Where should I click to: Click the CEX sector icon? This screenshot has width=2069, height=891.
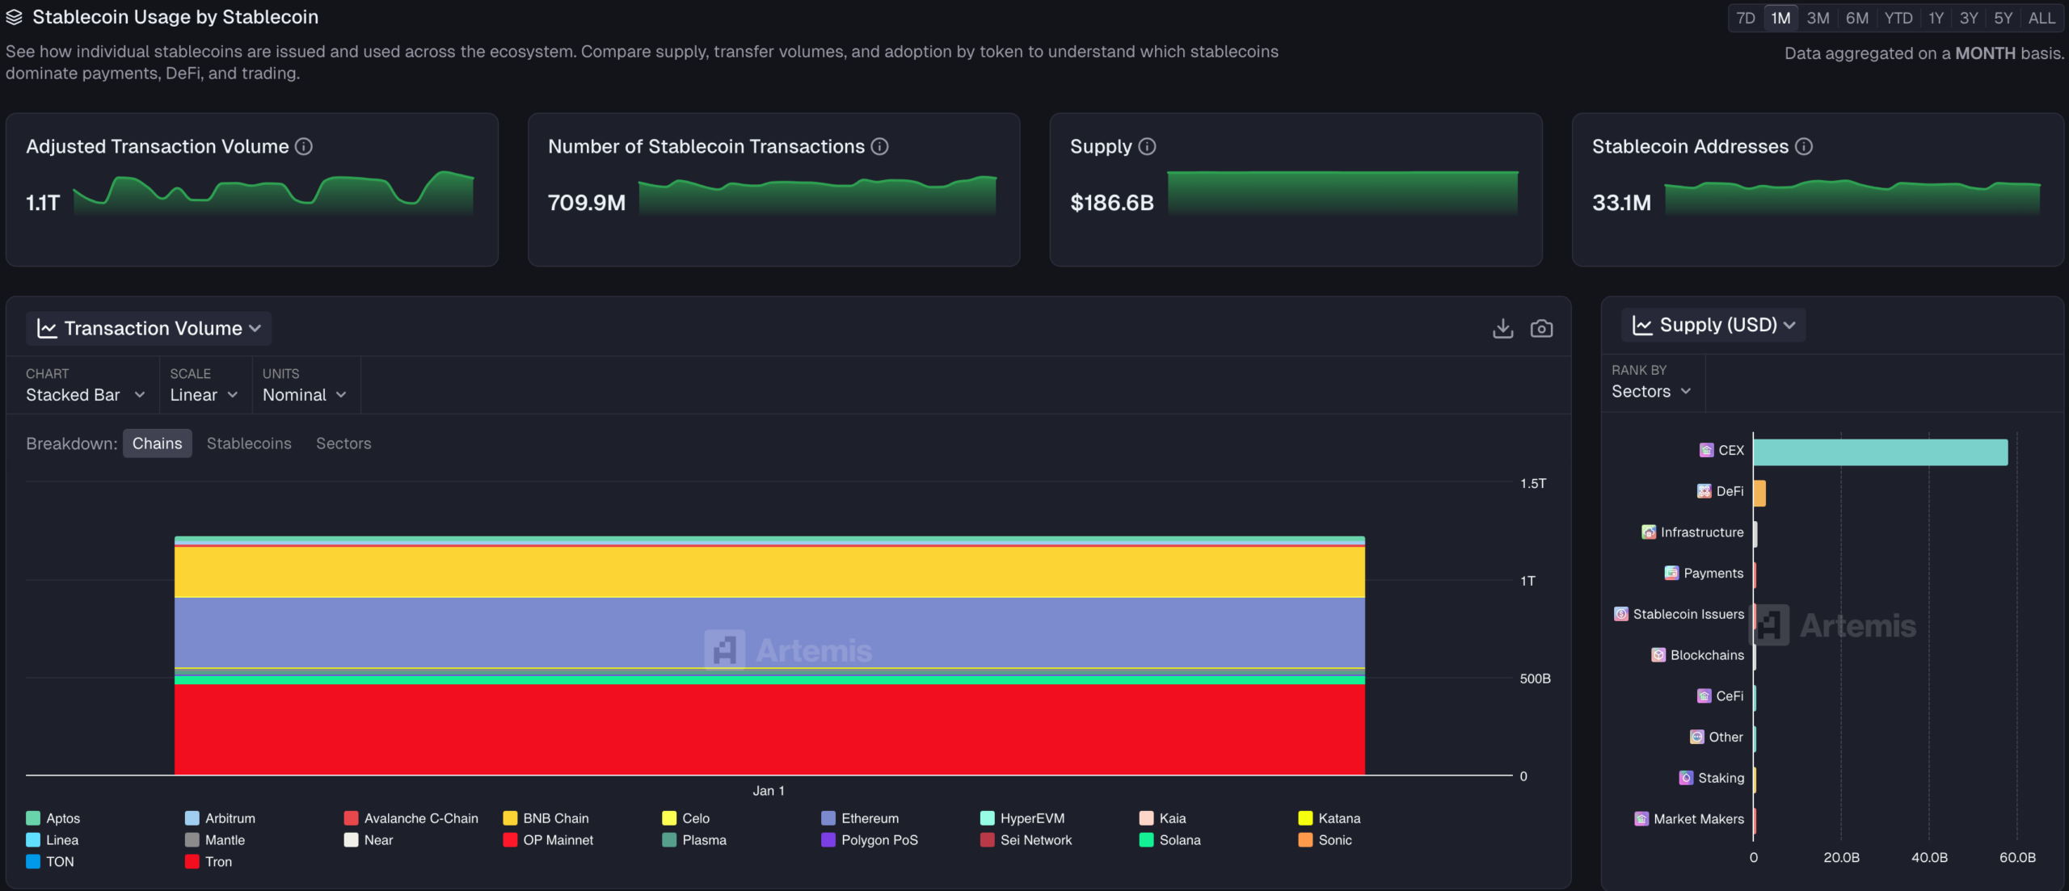[x=1706, y=450]
